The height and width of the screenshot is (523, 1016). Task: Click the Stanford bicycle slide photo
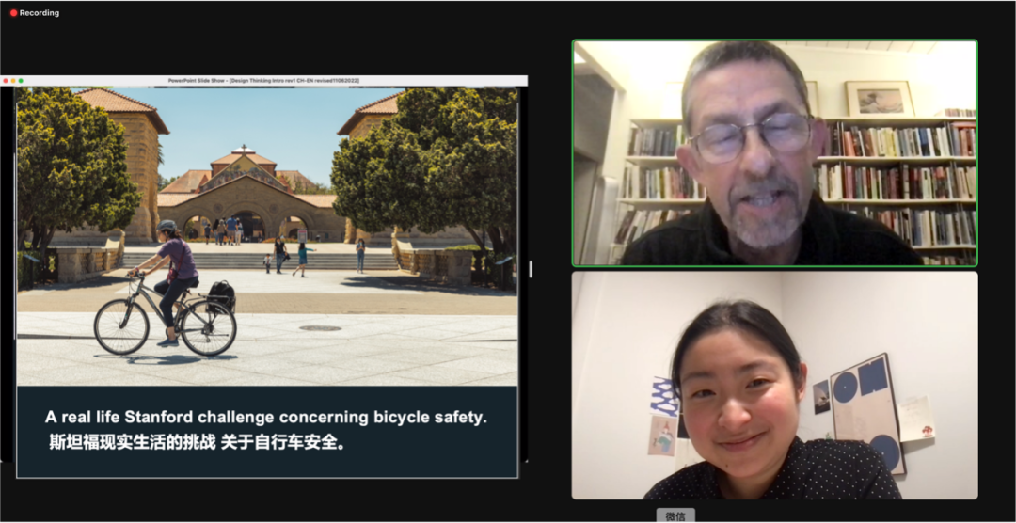tap(267, 236)
